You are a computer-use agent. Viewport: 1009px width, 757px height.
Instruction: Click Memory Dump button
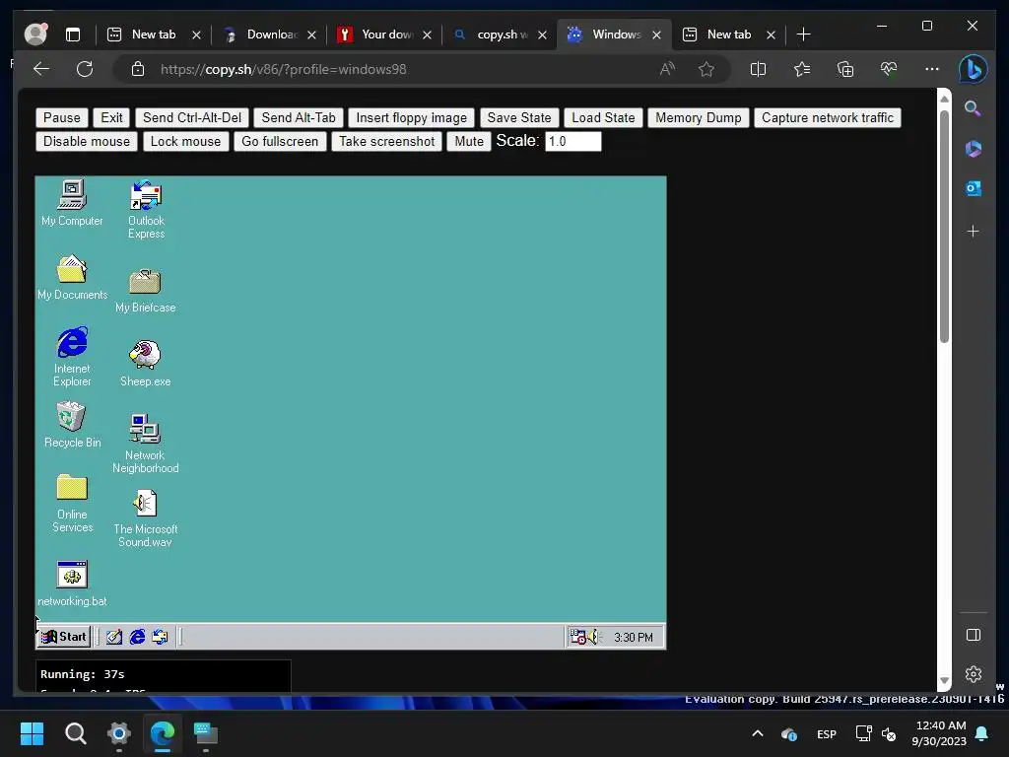point(699,118)
